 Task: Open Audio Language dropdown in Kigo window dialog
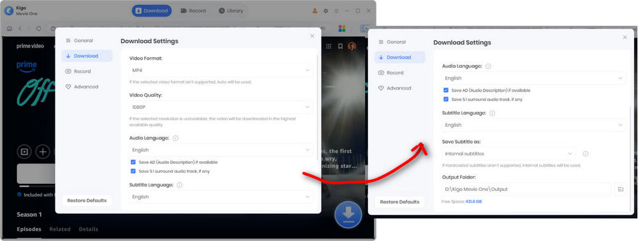[x=221, y=149]
